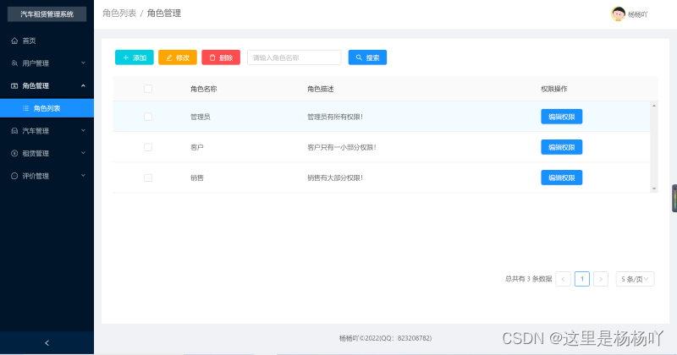The height and width of the screenshot is (355, 677).
Task: Click the 角色描述 column header
Action: pos(321,89)
